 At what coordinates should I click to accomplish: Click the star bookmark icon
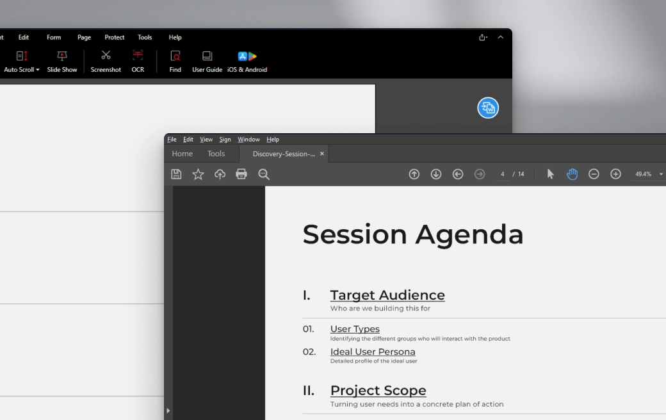point(198,174)
